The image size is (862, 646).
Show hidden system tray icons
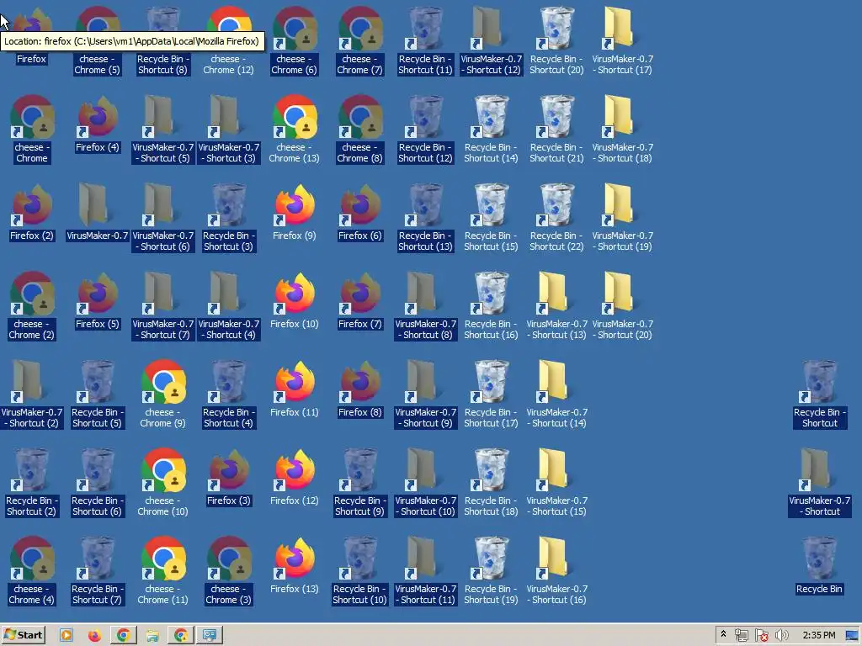click(x=723, y=635)
